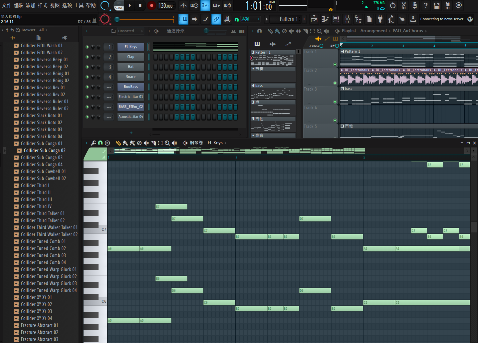Screen dimensions: 478x343
Task: Open the recording microphone icon
Action: pyautogui.click(x=415, y=5)
